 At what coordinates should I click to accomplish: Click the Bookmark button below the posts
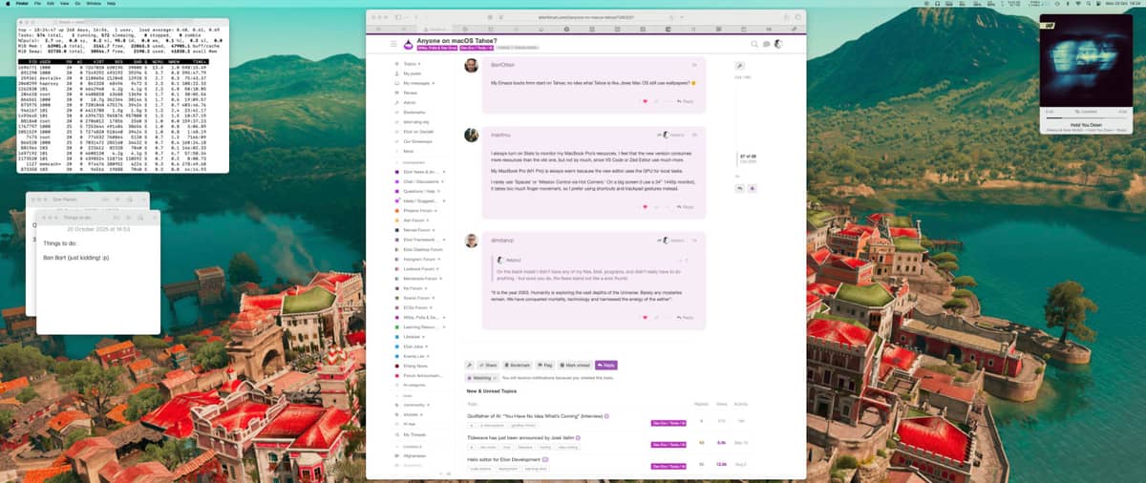[x=518, y=365]
